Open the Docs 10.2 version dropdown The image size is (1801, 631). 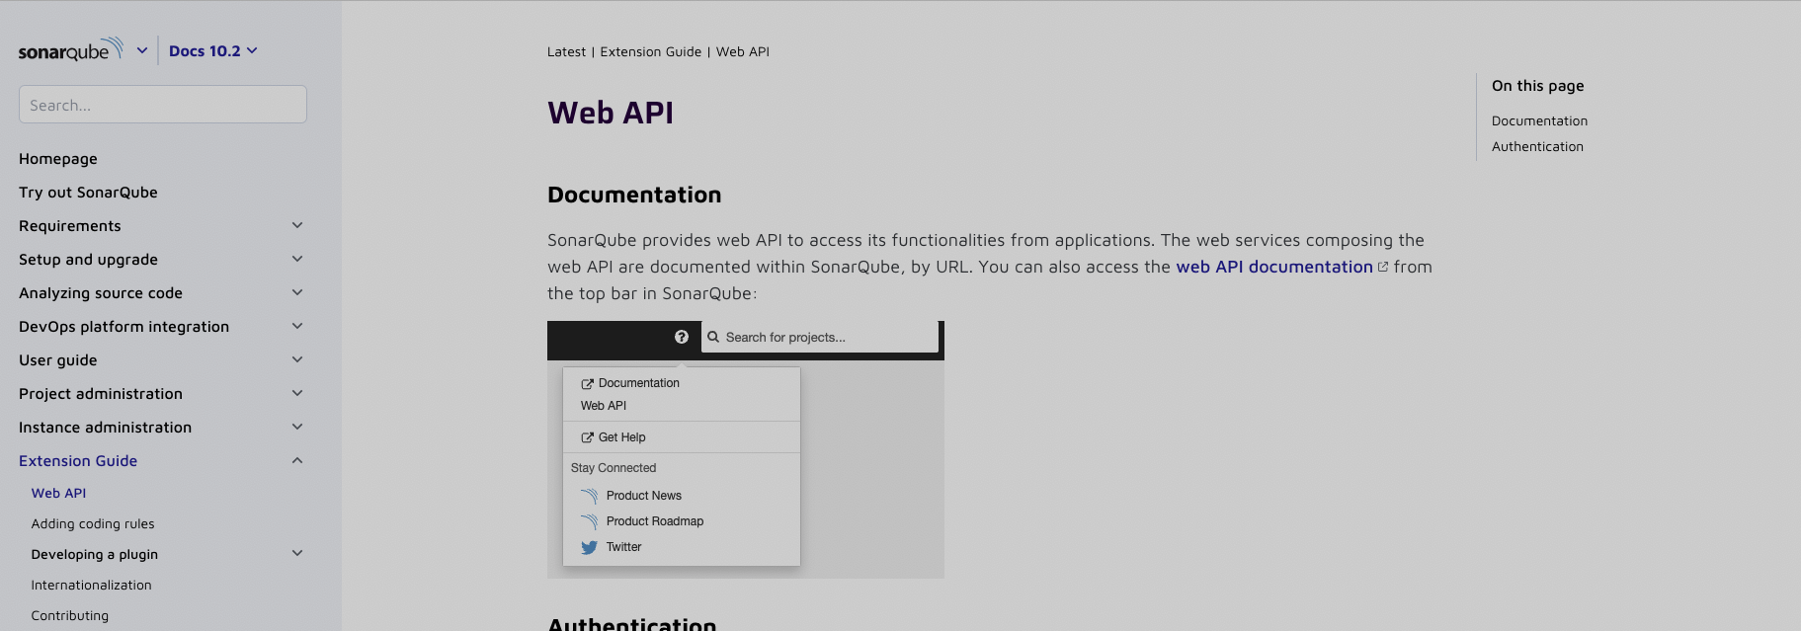[x=212, y=51]
